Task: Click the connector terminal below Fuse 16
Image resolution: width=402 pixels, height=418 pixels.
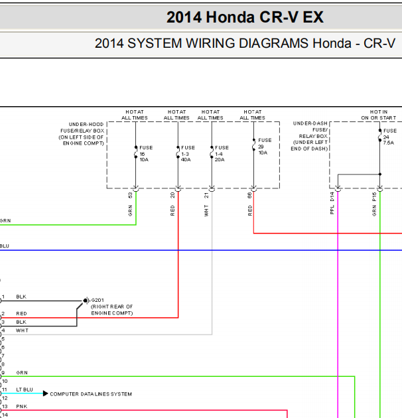Action: pyautogui.click(x=136, y=188)
